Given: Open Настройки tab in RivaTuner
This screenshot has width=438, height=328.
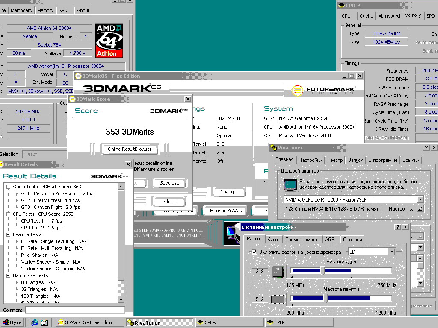Looking at the screenshot, I should coord(310,160).
